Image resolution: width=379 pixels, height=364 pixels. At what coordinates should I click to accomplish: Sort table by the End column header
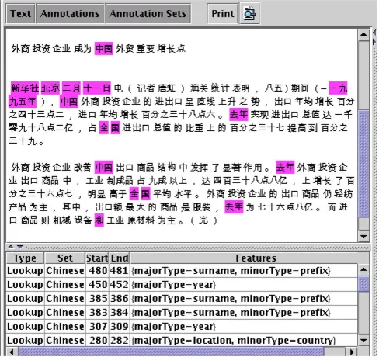[120, 258]
